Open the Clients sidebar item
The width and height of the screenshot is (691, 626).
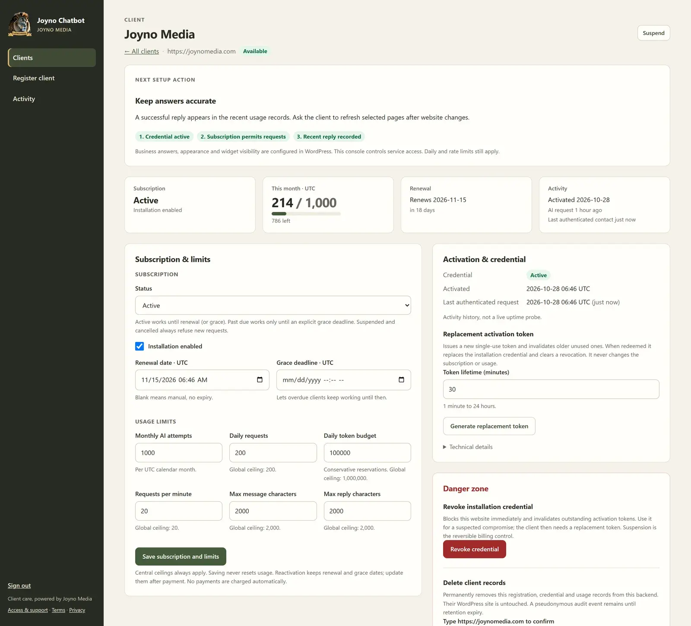(x=52, y=58)
